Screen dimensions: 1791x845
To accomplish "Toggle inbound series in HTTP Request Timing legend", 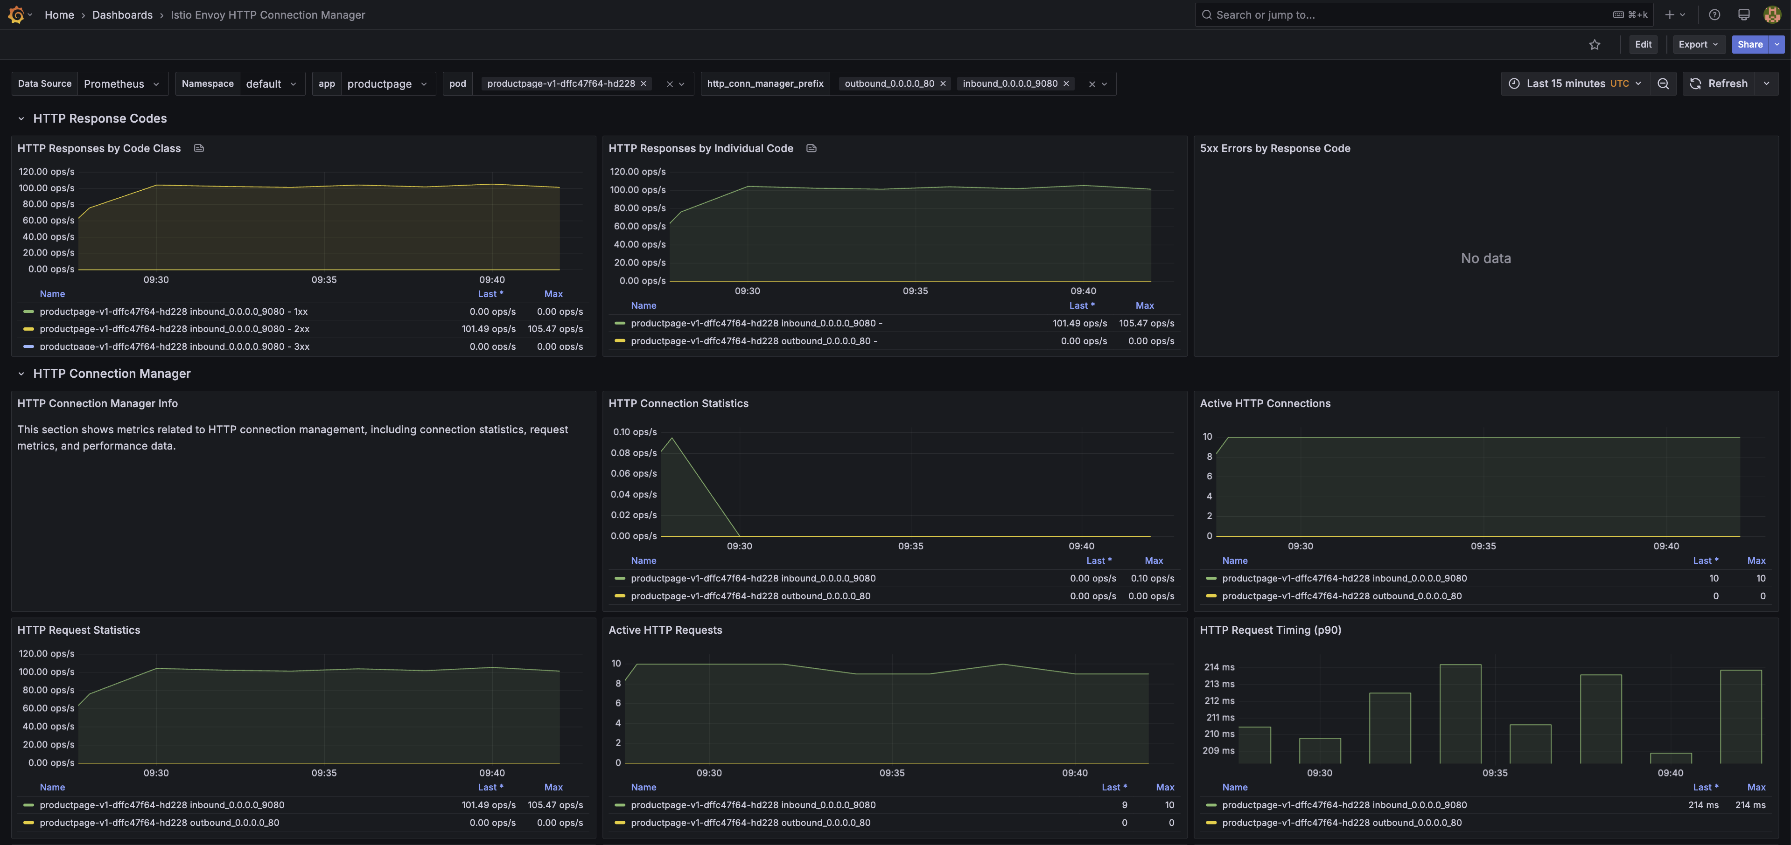I will pyautogui.click(x=1344, y=805).
